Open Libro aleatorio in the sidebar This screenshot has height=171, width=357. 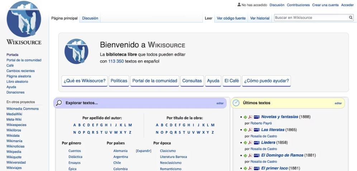[17, 82]
